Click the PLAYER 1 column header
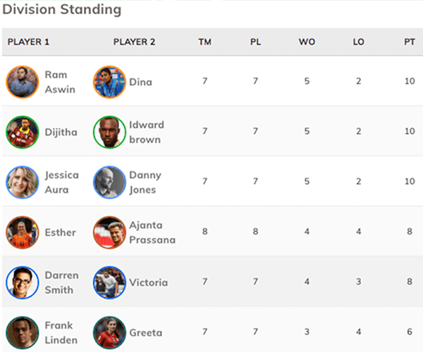 click(x=28, y=42)
